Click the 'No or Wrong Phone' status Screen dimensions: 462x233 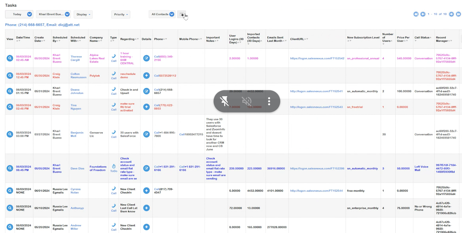[423, 208]
